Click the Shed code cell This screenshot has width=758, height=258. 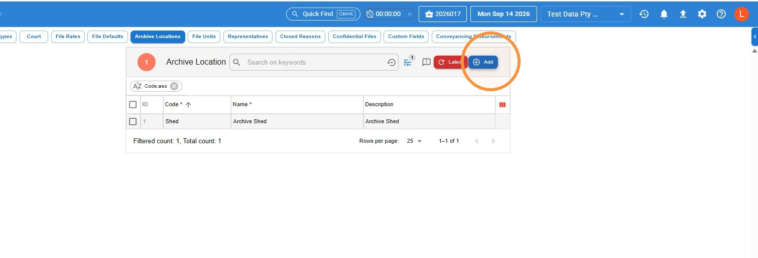click(197, 121)
